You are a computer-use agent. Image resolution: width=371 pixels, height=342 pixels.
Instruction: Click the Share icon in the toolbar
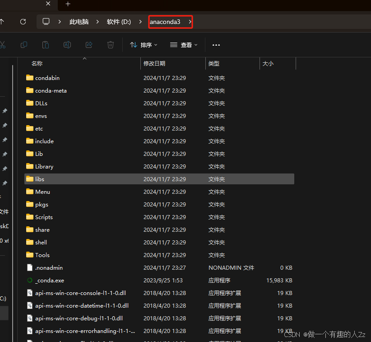[x=89, y=45]
